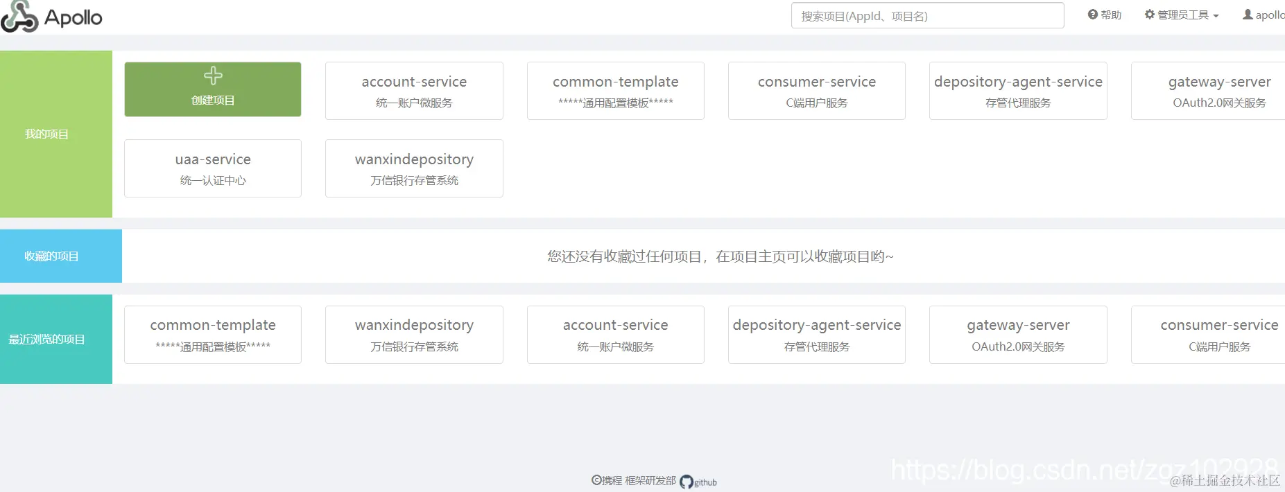The image size is (1285, 492).
Task: Click the 收藏的项目 section label
Action: click(x=51, y=256)
